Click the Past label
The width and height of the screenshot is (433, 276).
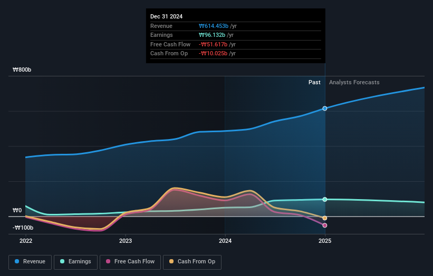point(314,82)
